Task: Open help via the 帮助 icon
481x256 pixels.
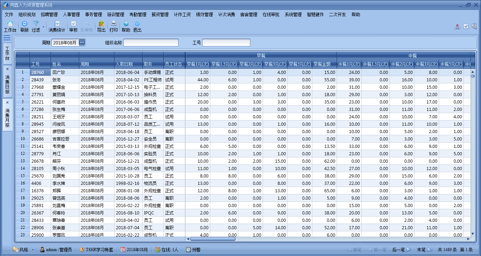Action: (126, 24)
